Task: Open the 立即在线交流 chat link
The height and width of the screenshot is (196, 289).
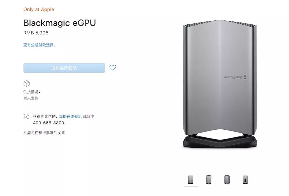Action: click(x=70, y=116)
